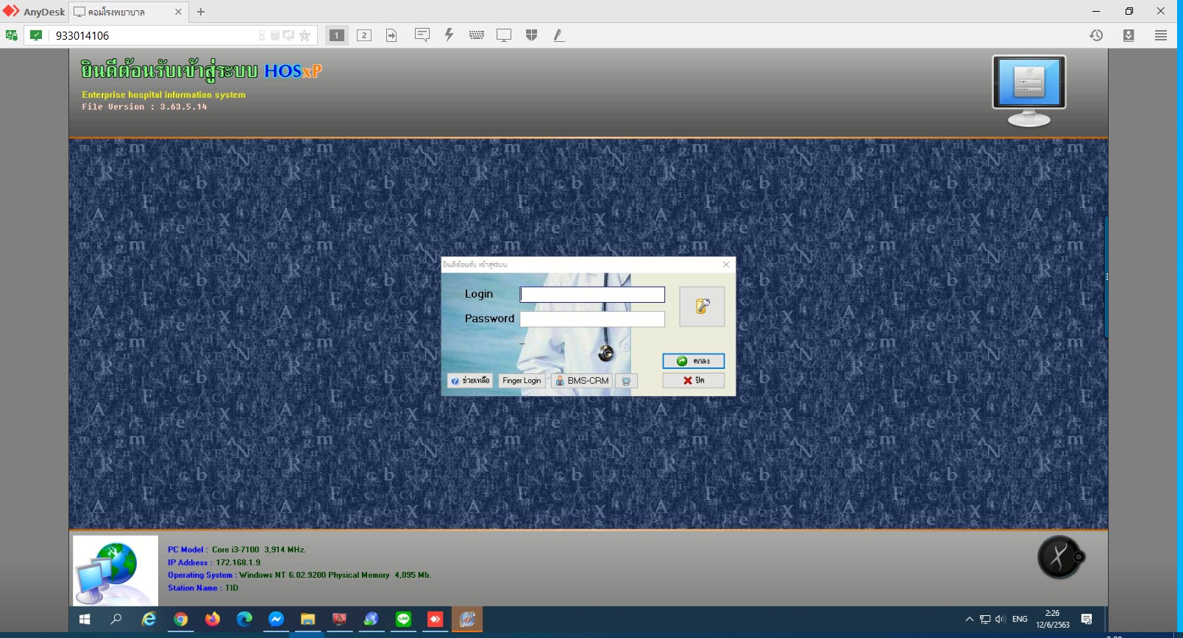1183x638 pixels.
Task: Open the AnyDesk keyboard settings icon
Action: (x=477, y=35)
